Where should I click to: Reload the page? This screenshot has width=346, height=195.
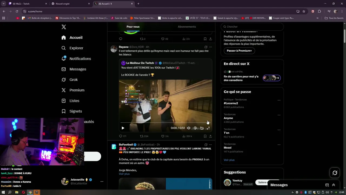[17, 11]
